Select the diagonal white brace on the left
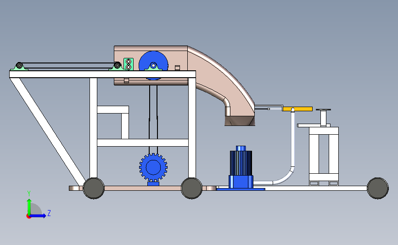The width and height of the screenshot is (398, 245). pos(47,131)
